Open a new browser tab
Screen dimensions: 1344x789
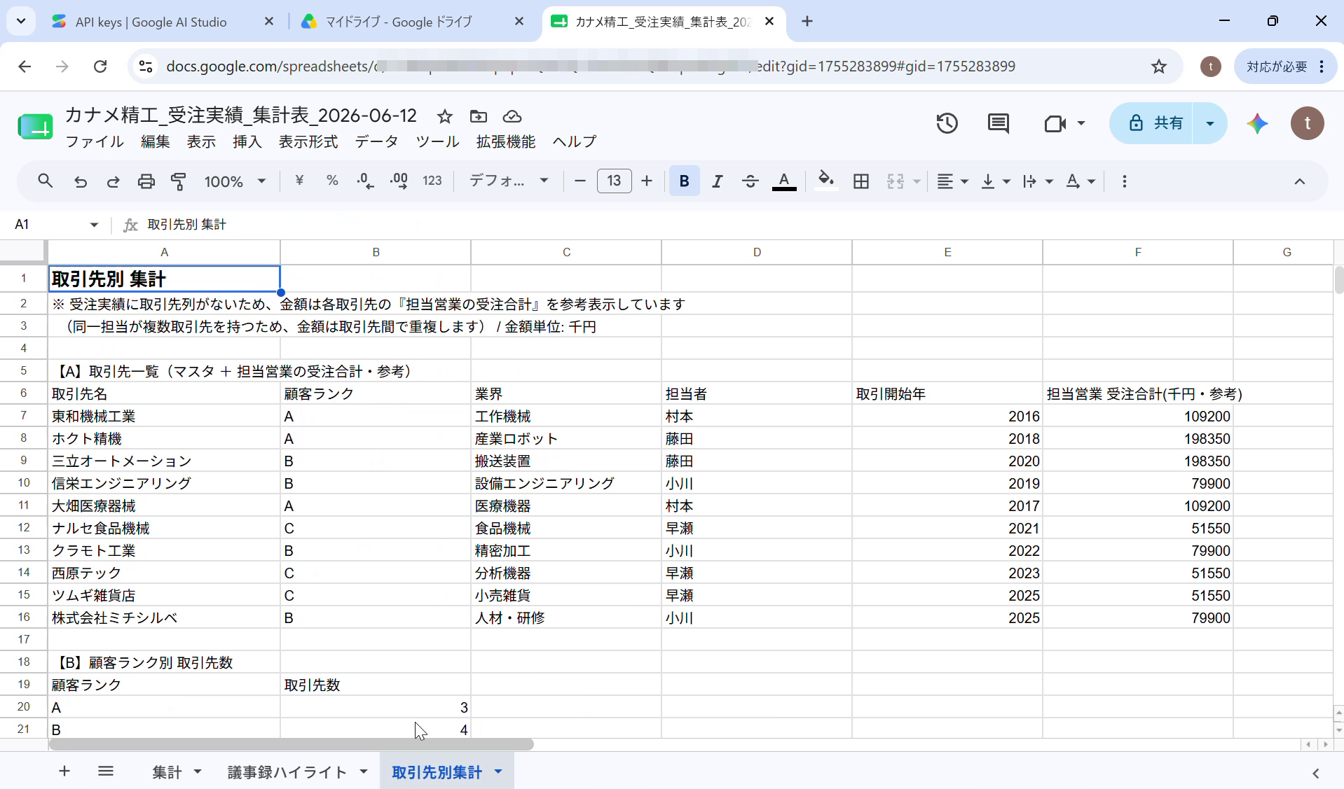[807, 22]
